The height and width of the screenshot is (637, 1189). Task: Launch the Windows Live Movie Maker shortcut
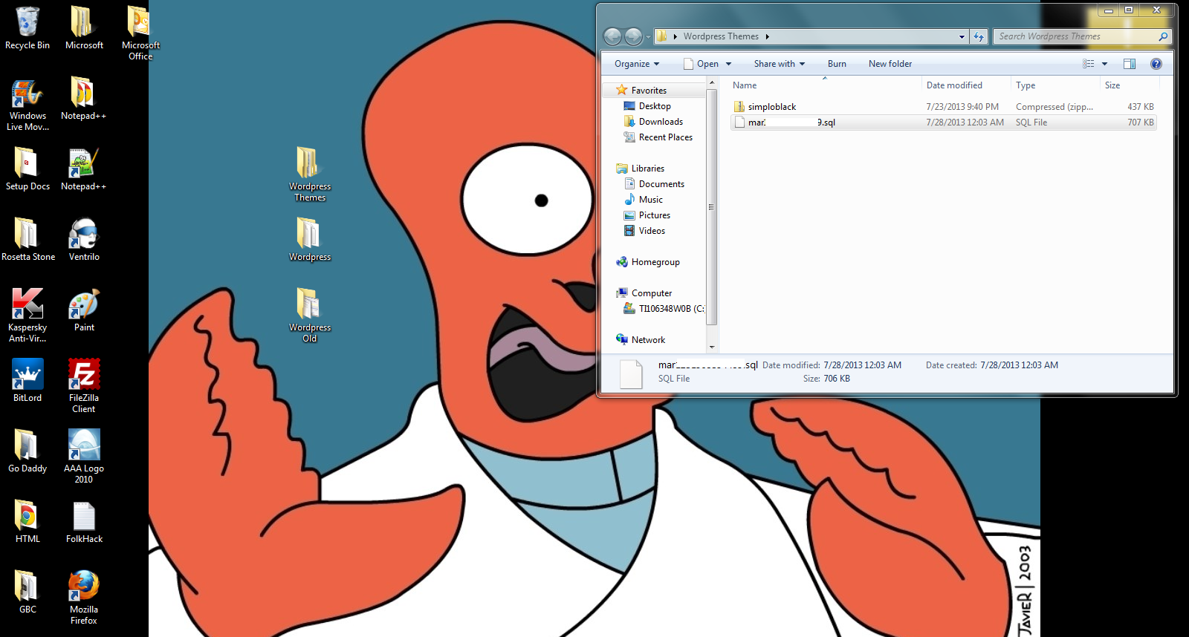click(x=27, y=105)
